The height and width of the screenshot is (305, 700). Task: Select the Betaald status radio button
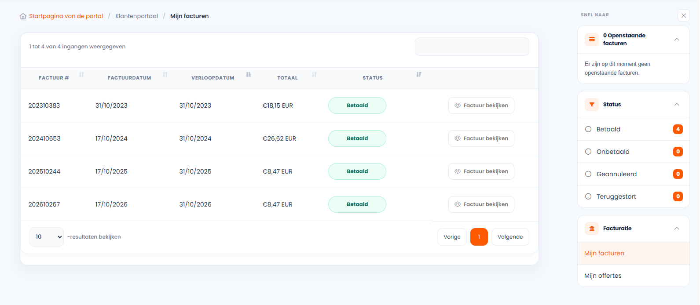[588, 129]
